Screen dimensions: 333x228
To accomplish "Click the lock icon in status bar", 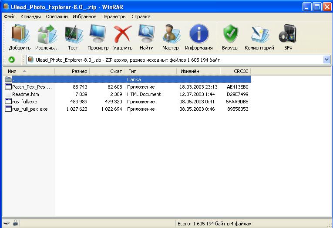I will click(15, 223).
